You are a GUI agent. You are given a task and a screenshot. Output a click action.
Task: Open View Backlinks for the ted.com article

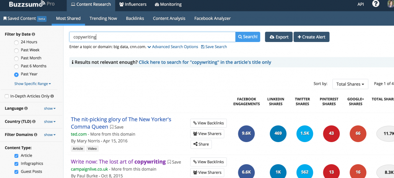(x=208, y=123)
